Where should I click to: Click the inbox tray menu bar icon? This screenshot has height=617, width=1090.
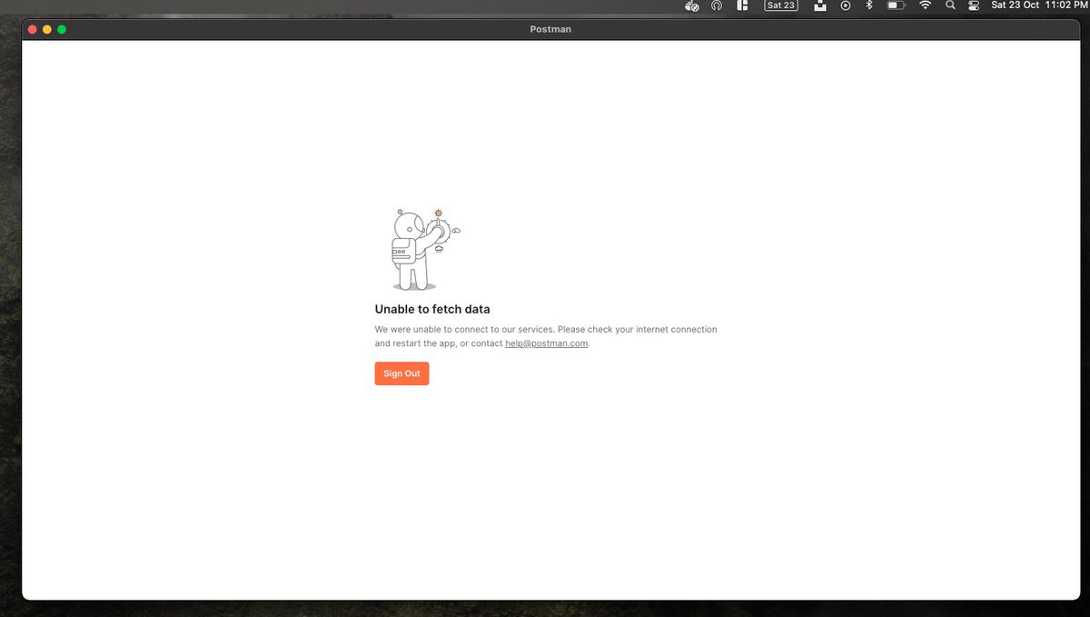pos(820,5)
